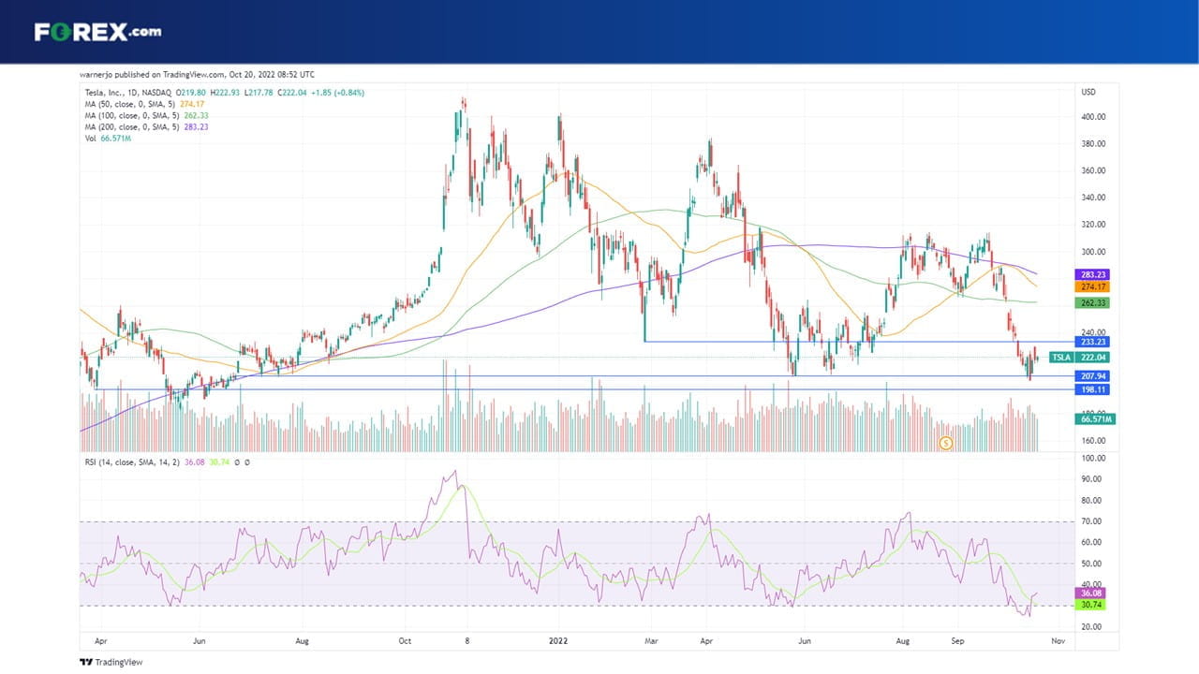Click the 66.571M volume axis label

point(1093,419)
